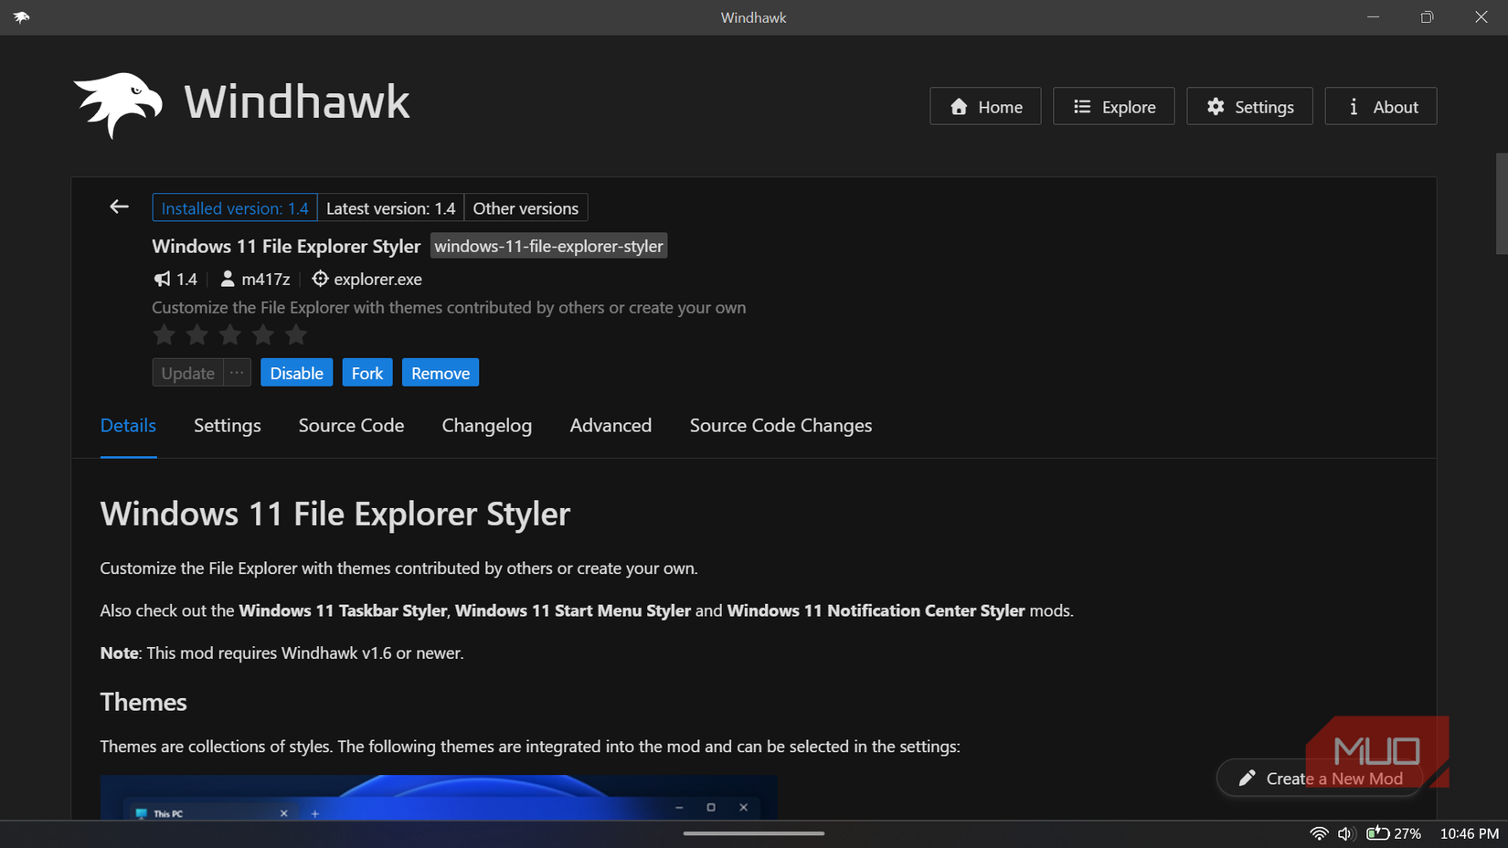The image size is (1508, 848).
Task: Click the windows-11-file-explorer-styler ID tag
Action: 548,246
